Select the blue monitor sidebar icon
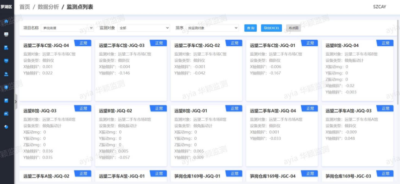Screen dimensions: 400x184 [6, 61]
